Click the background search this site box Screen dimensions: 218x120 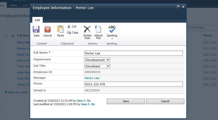click(202, 27)
